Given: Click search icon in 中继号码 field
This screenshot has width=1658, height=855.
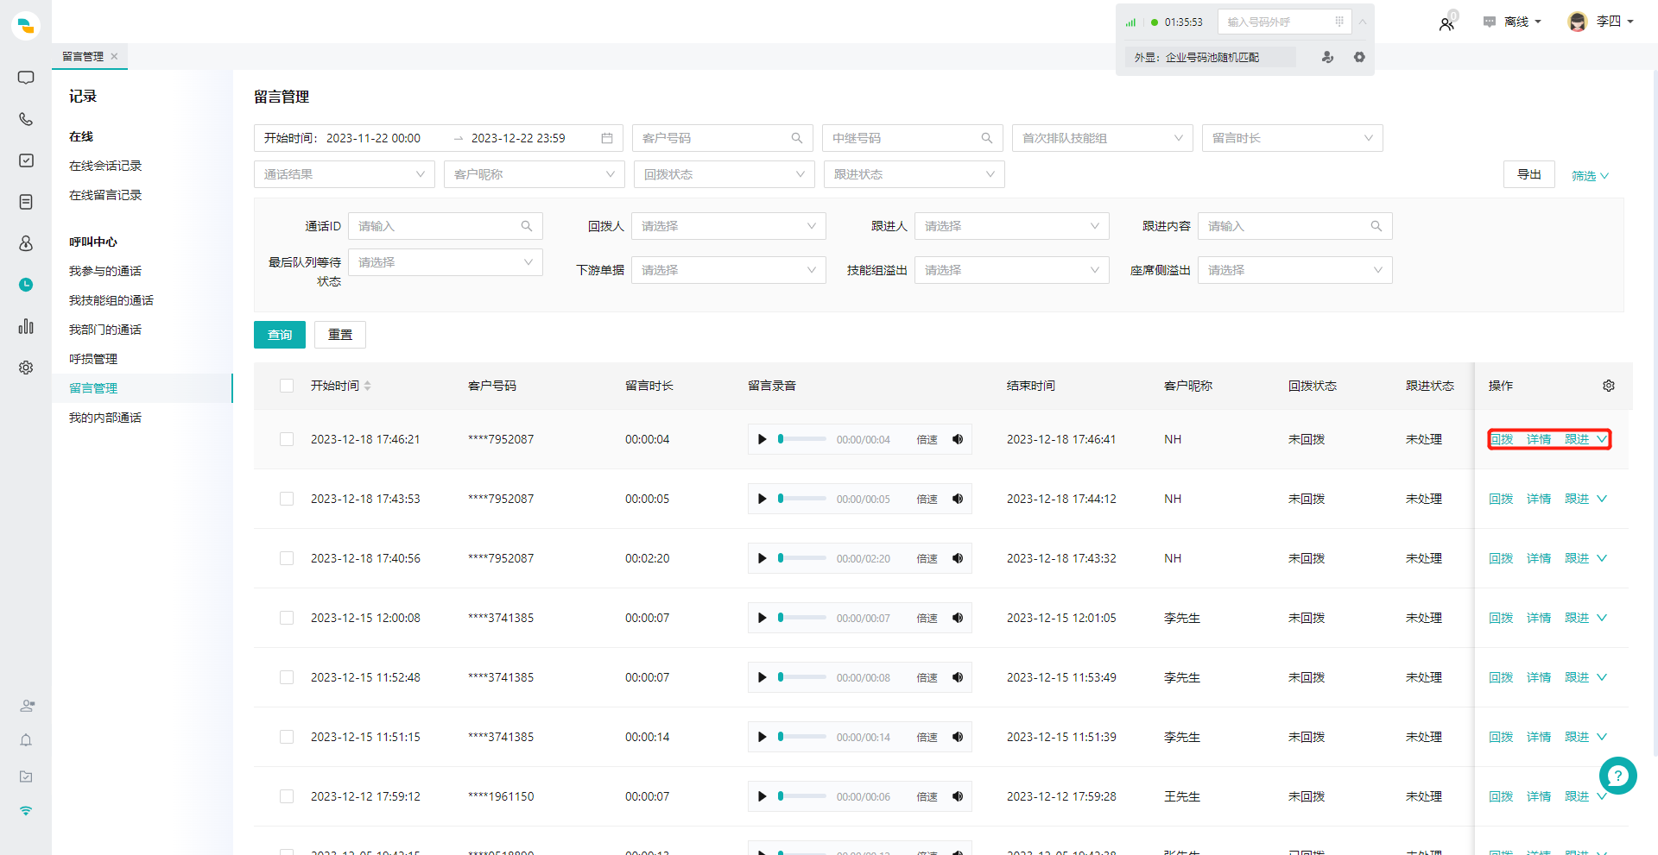Looking at the screenshot, I should click(987, 138).
